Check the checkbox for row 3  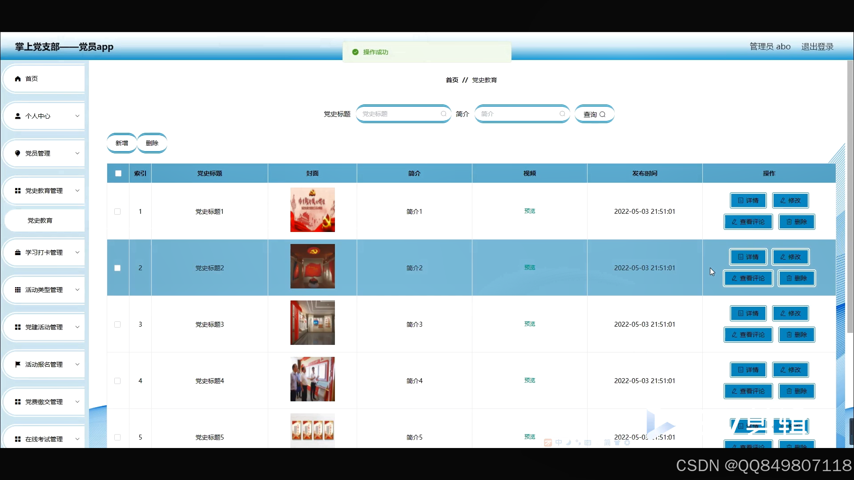tap(117, 324)
